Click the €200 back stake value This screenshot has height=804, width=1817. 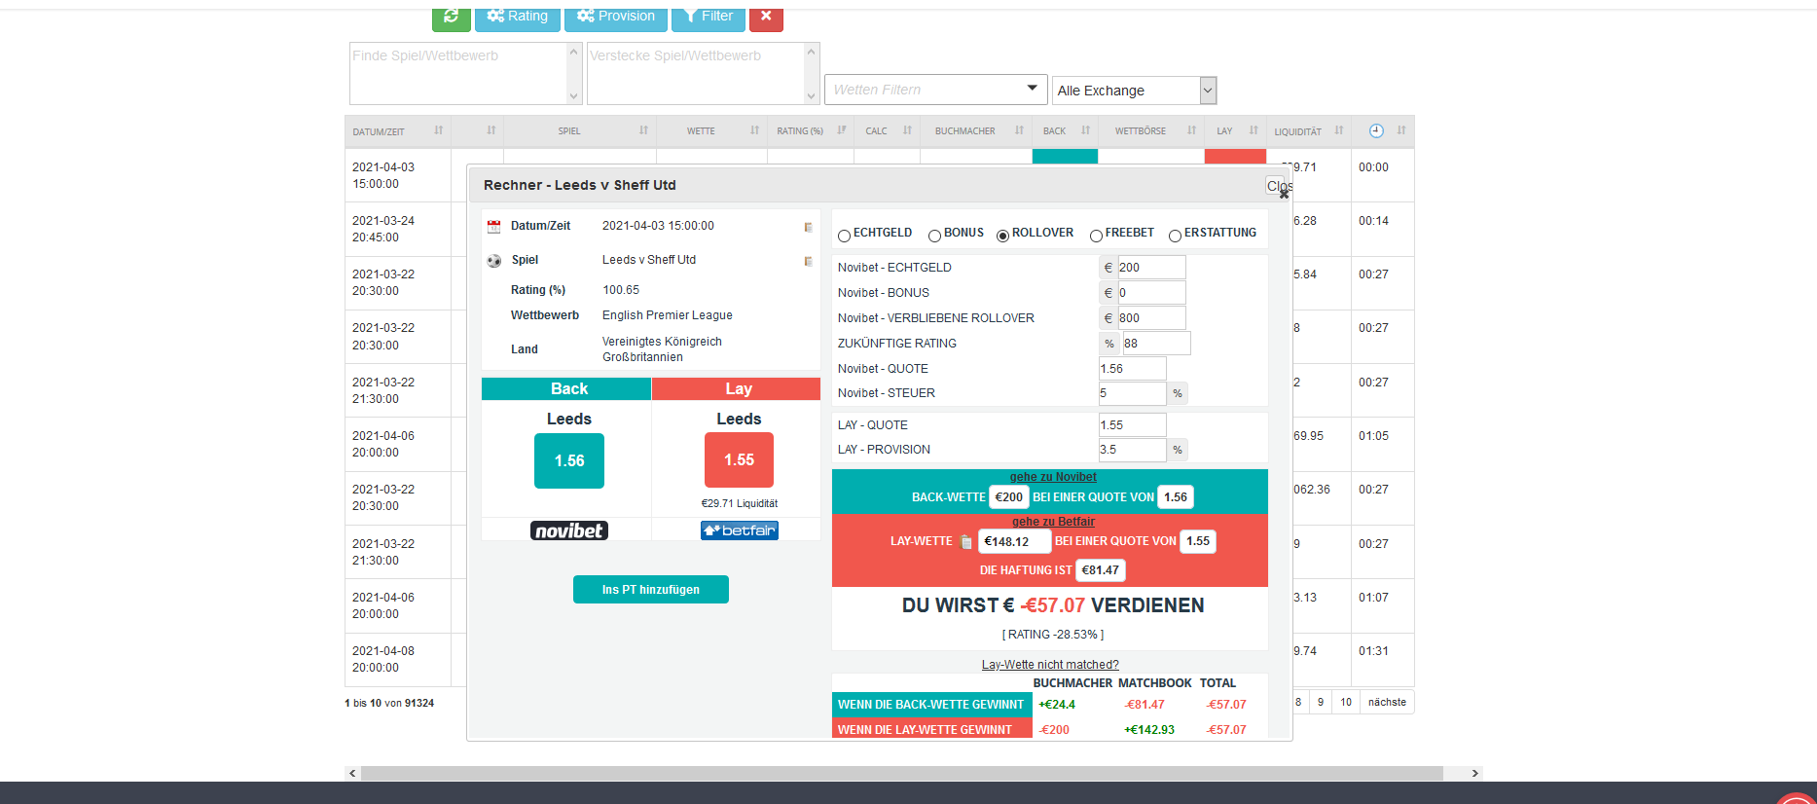1009,497
